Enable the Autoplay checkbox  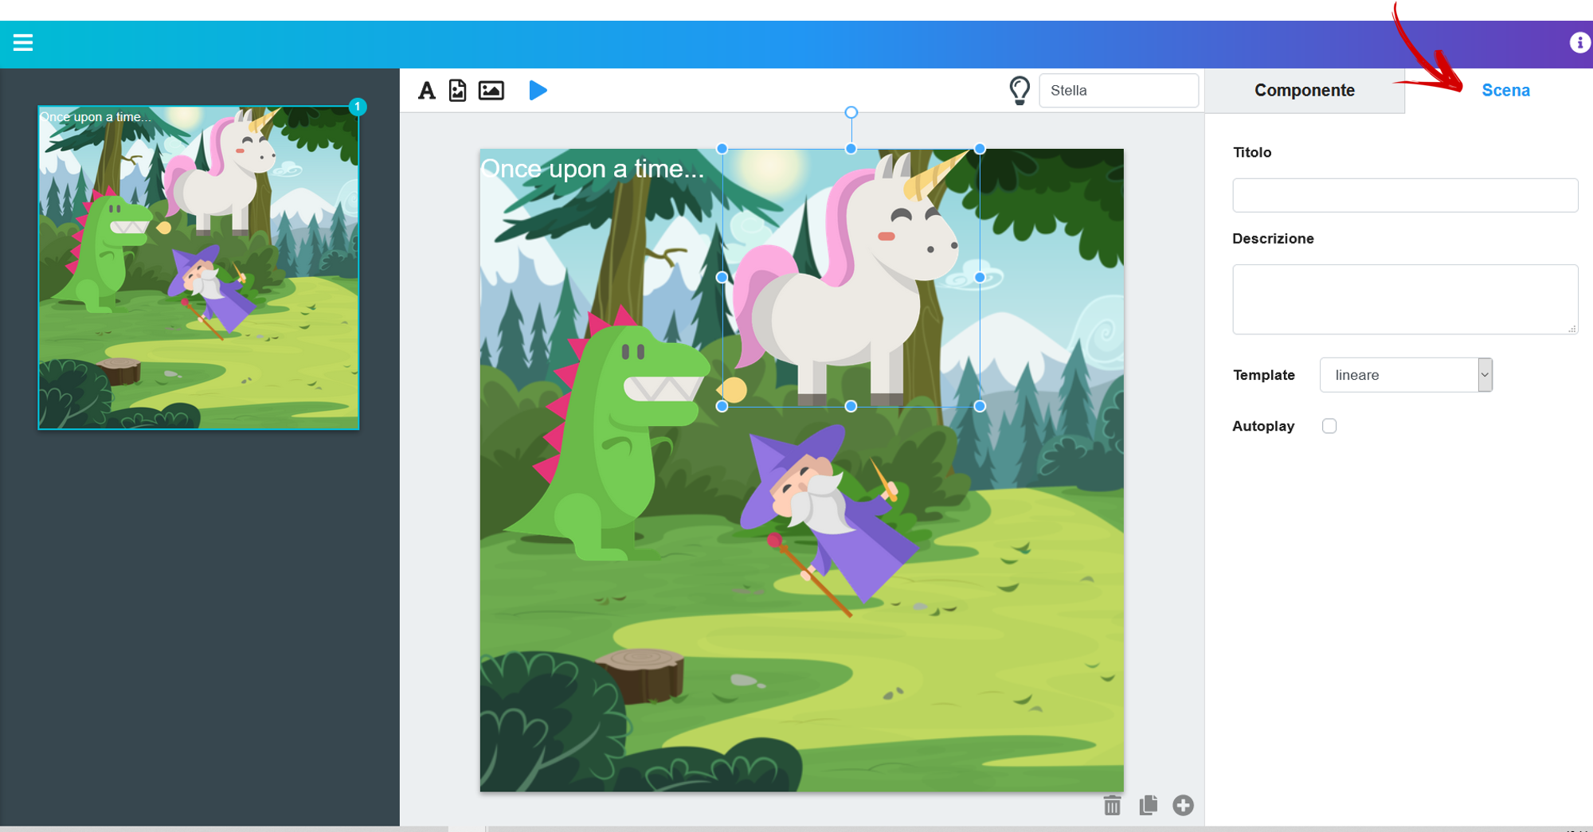pos(1329,426)
